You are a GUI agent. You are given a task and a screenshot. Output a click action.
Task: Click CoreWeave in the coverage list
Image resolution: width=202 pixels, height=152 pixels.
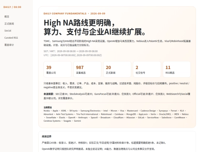tap(180, 117)
